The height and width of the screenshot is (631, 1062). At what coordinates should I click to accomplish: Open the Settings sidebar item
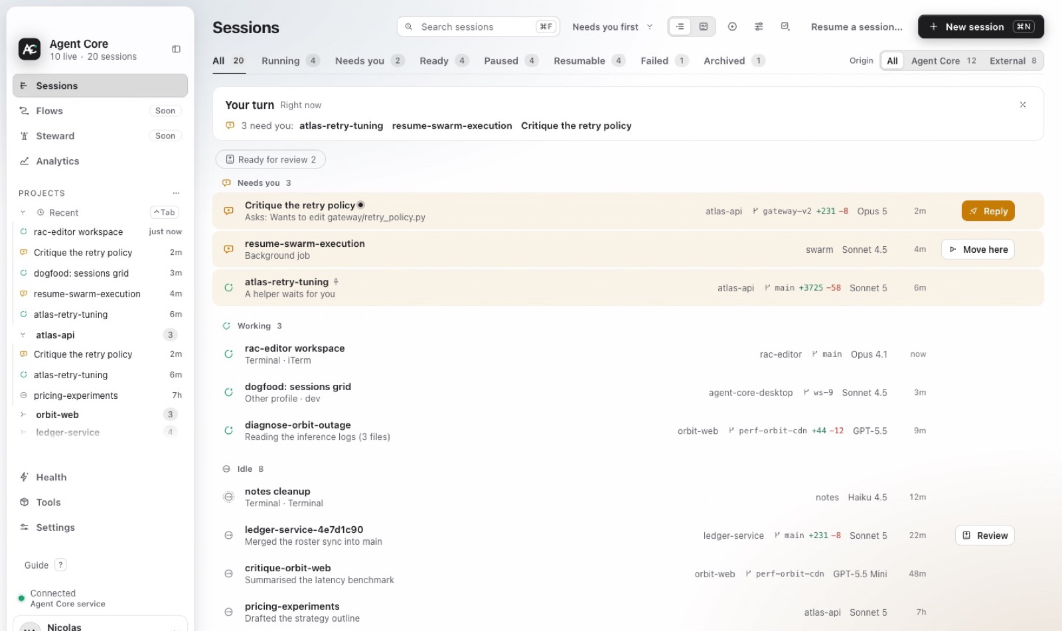pos(100,527)
